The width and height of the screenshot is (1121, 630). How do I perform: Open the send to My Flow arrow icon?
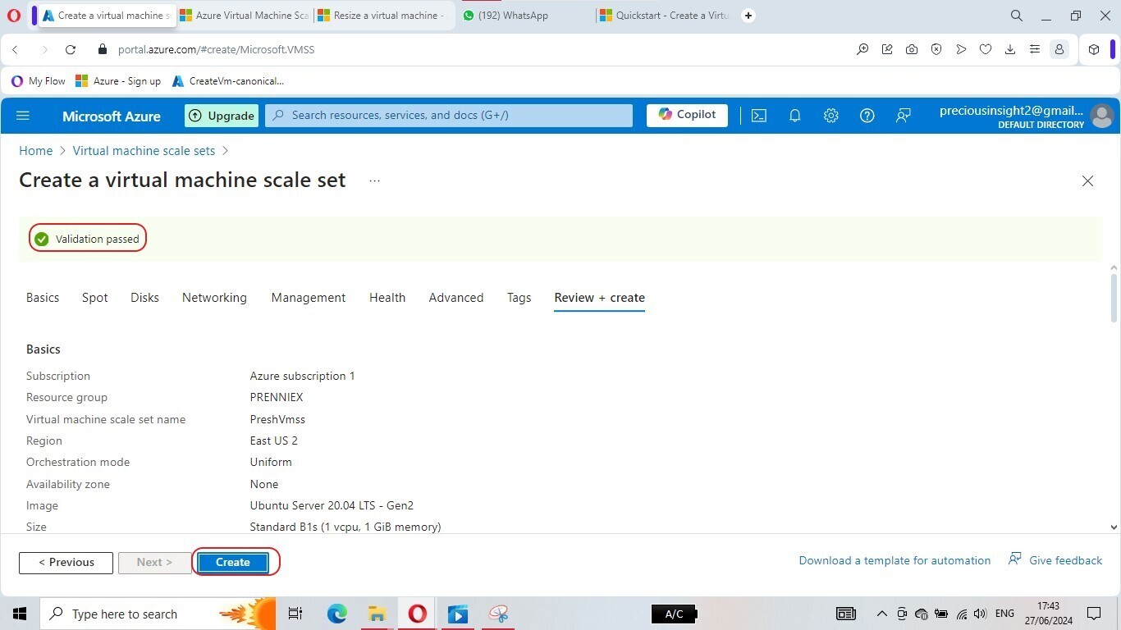(961, 49)
